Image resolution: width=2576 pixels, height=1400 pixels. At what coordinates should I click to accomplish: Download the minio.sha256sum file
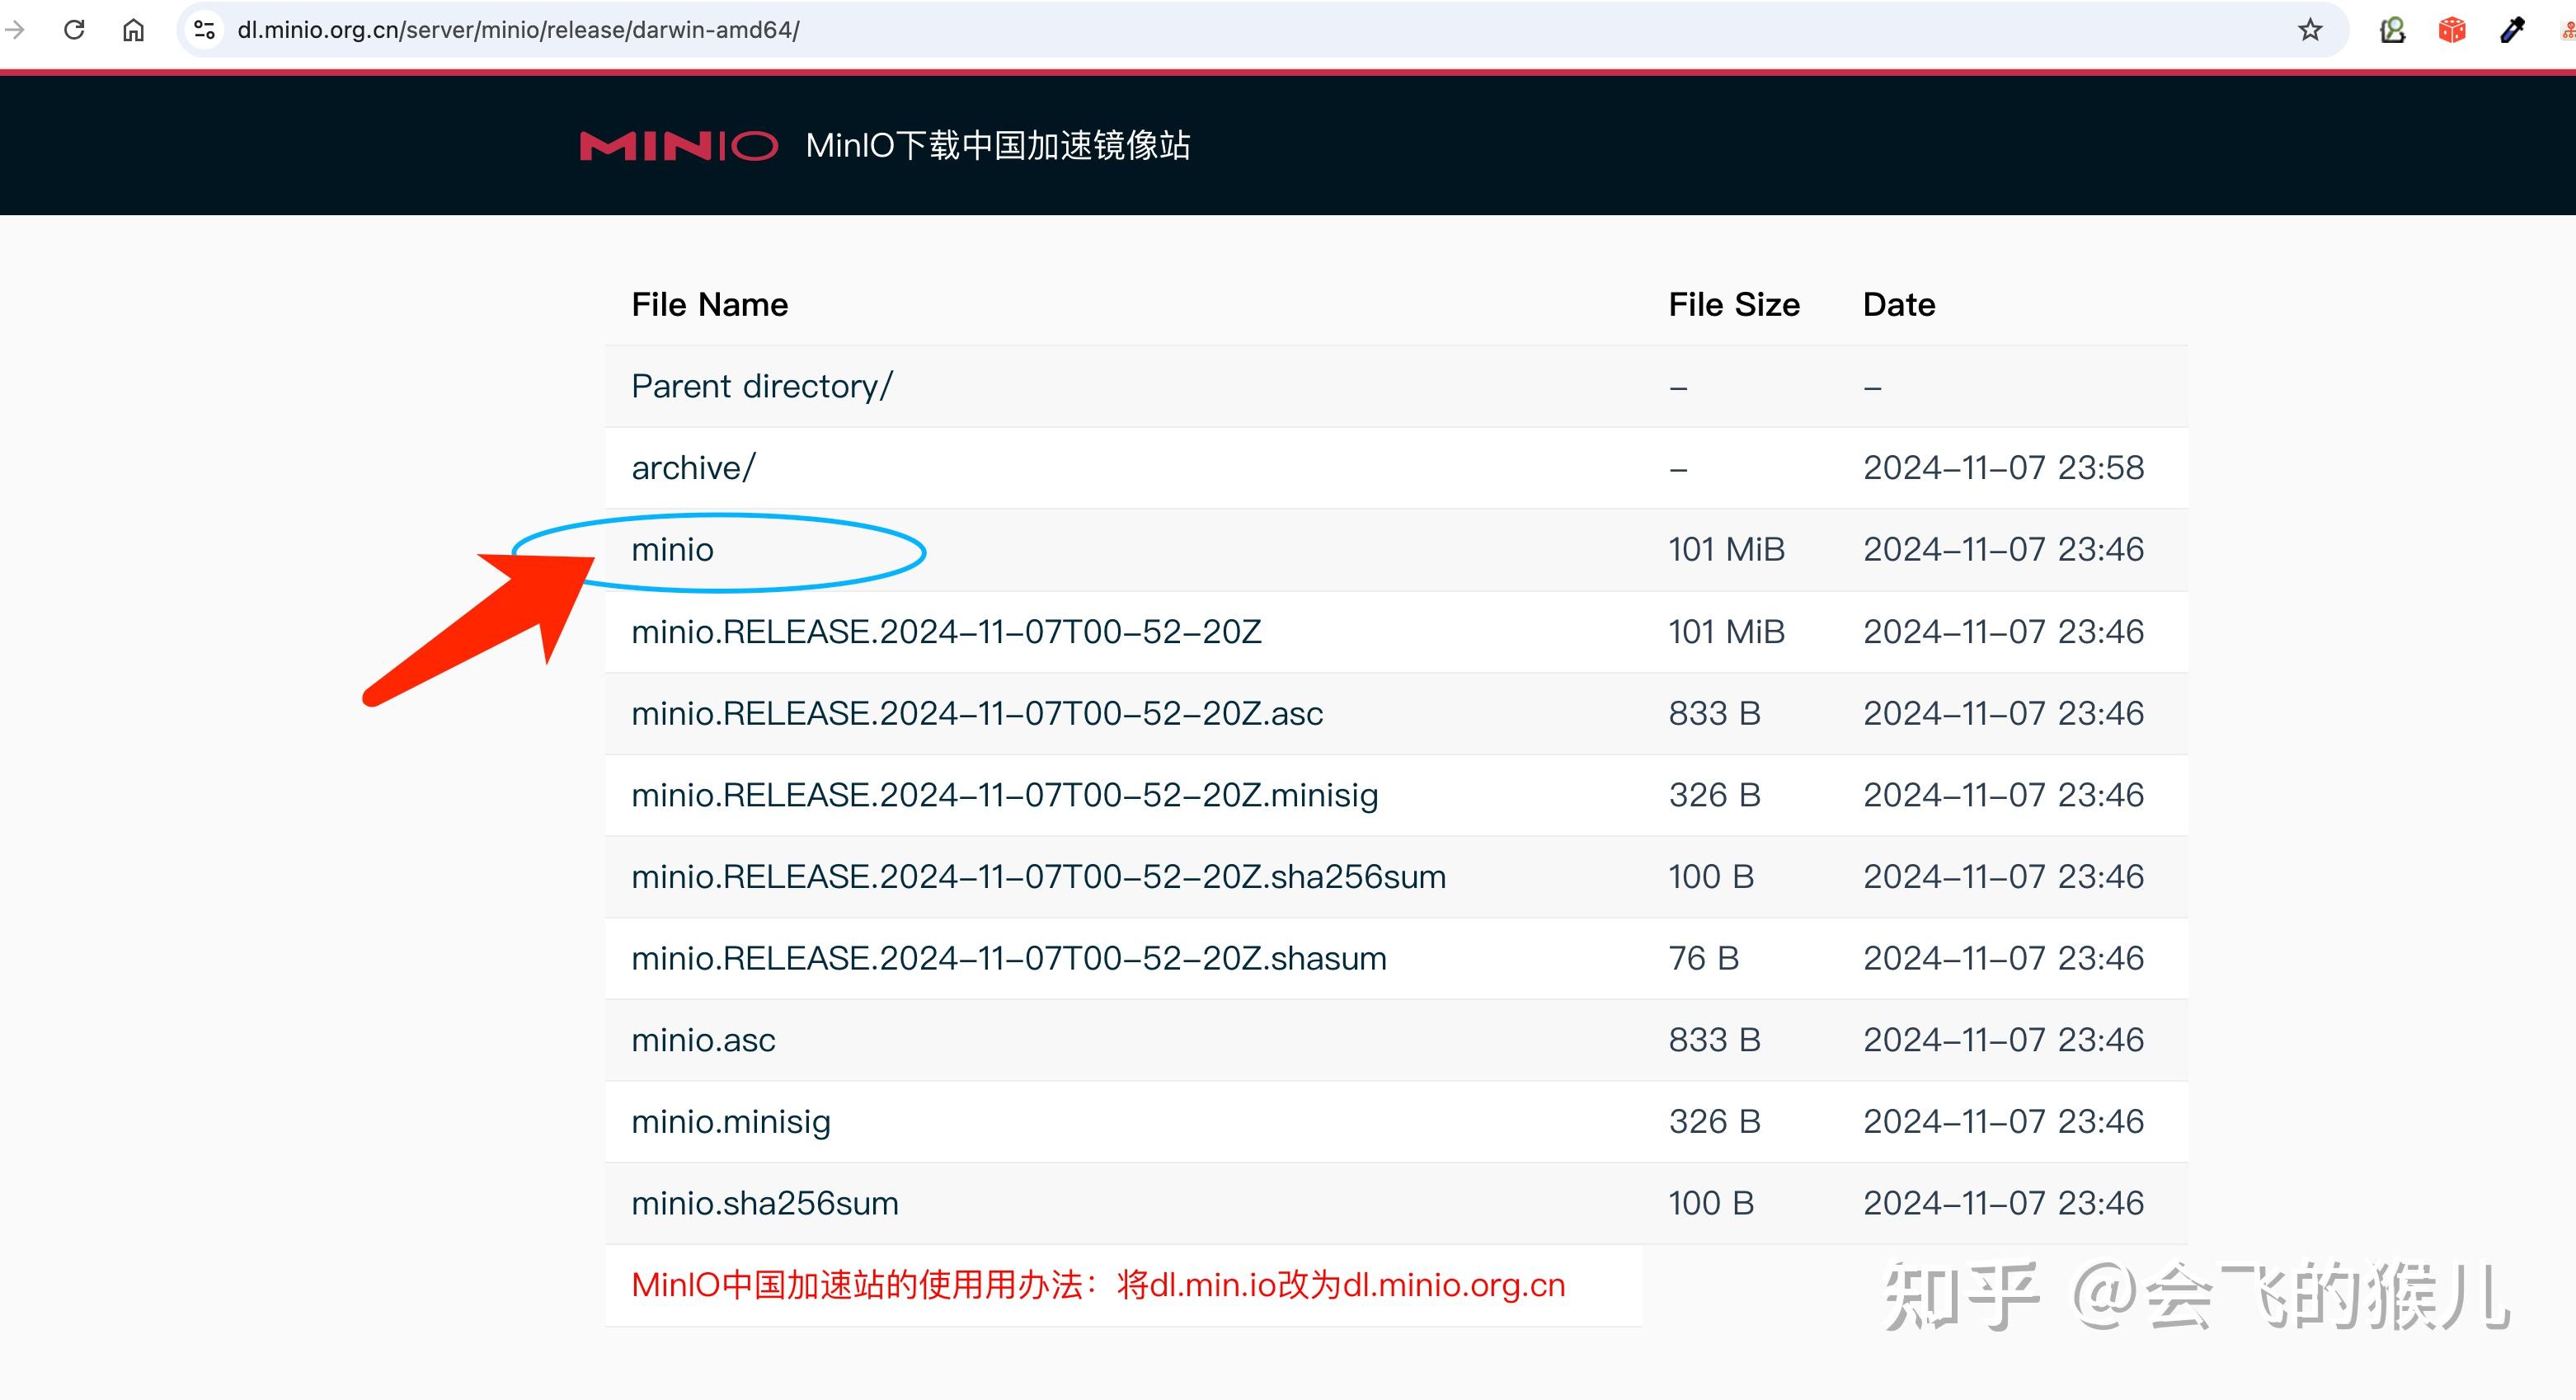(x=764, y=1203)
